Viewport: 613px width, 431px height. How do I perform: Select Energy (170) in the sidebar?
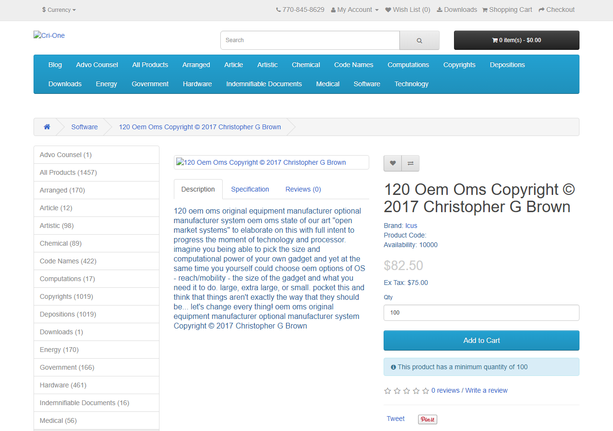[x=96, y=350]
